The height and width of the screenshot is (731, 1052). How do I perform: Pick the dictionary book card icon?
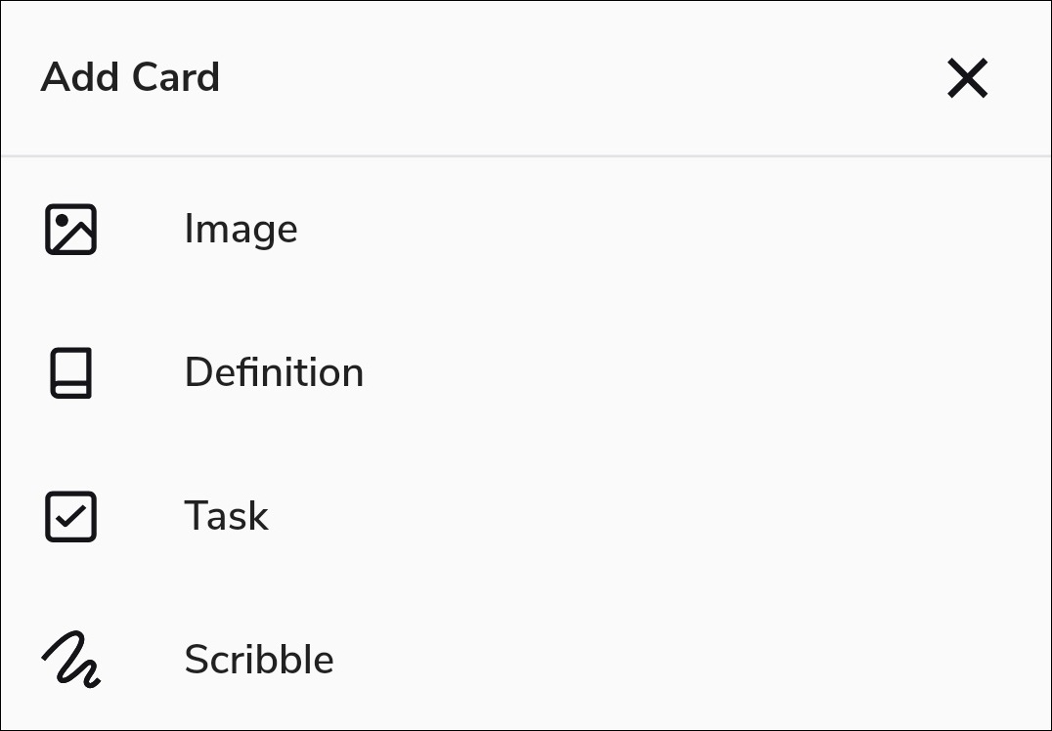tap(70, 372)
